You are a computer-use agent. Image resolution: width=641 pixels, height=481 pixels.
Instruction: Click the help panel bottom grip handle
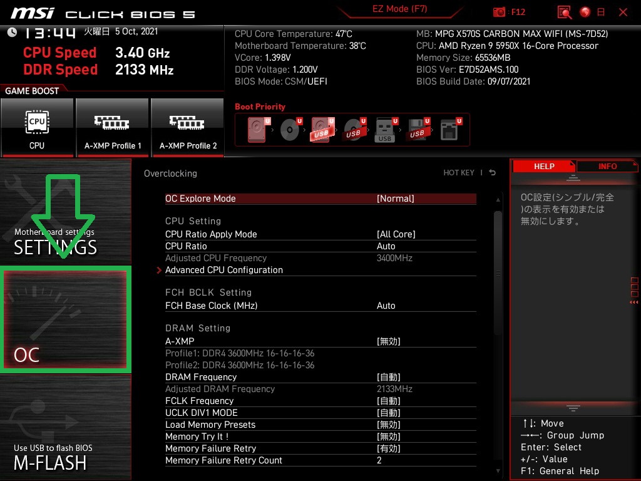[x=573, y=408]
